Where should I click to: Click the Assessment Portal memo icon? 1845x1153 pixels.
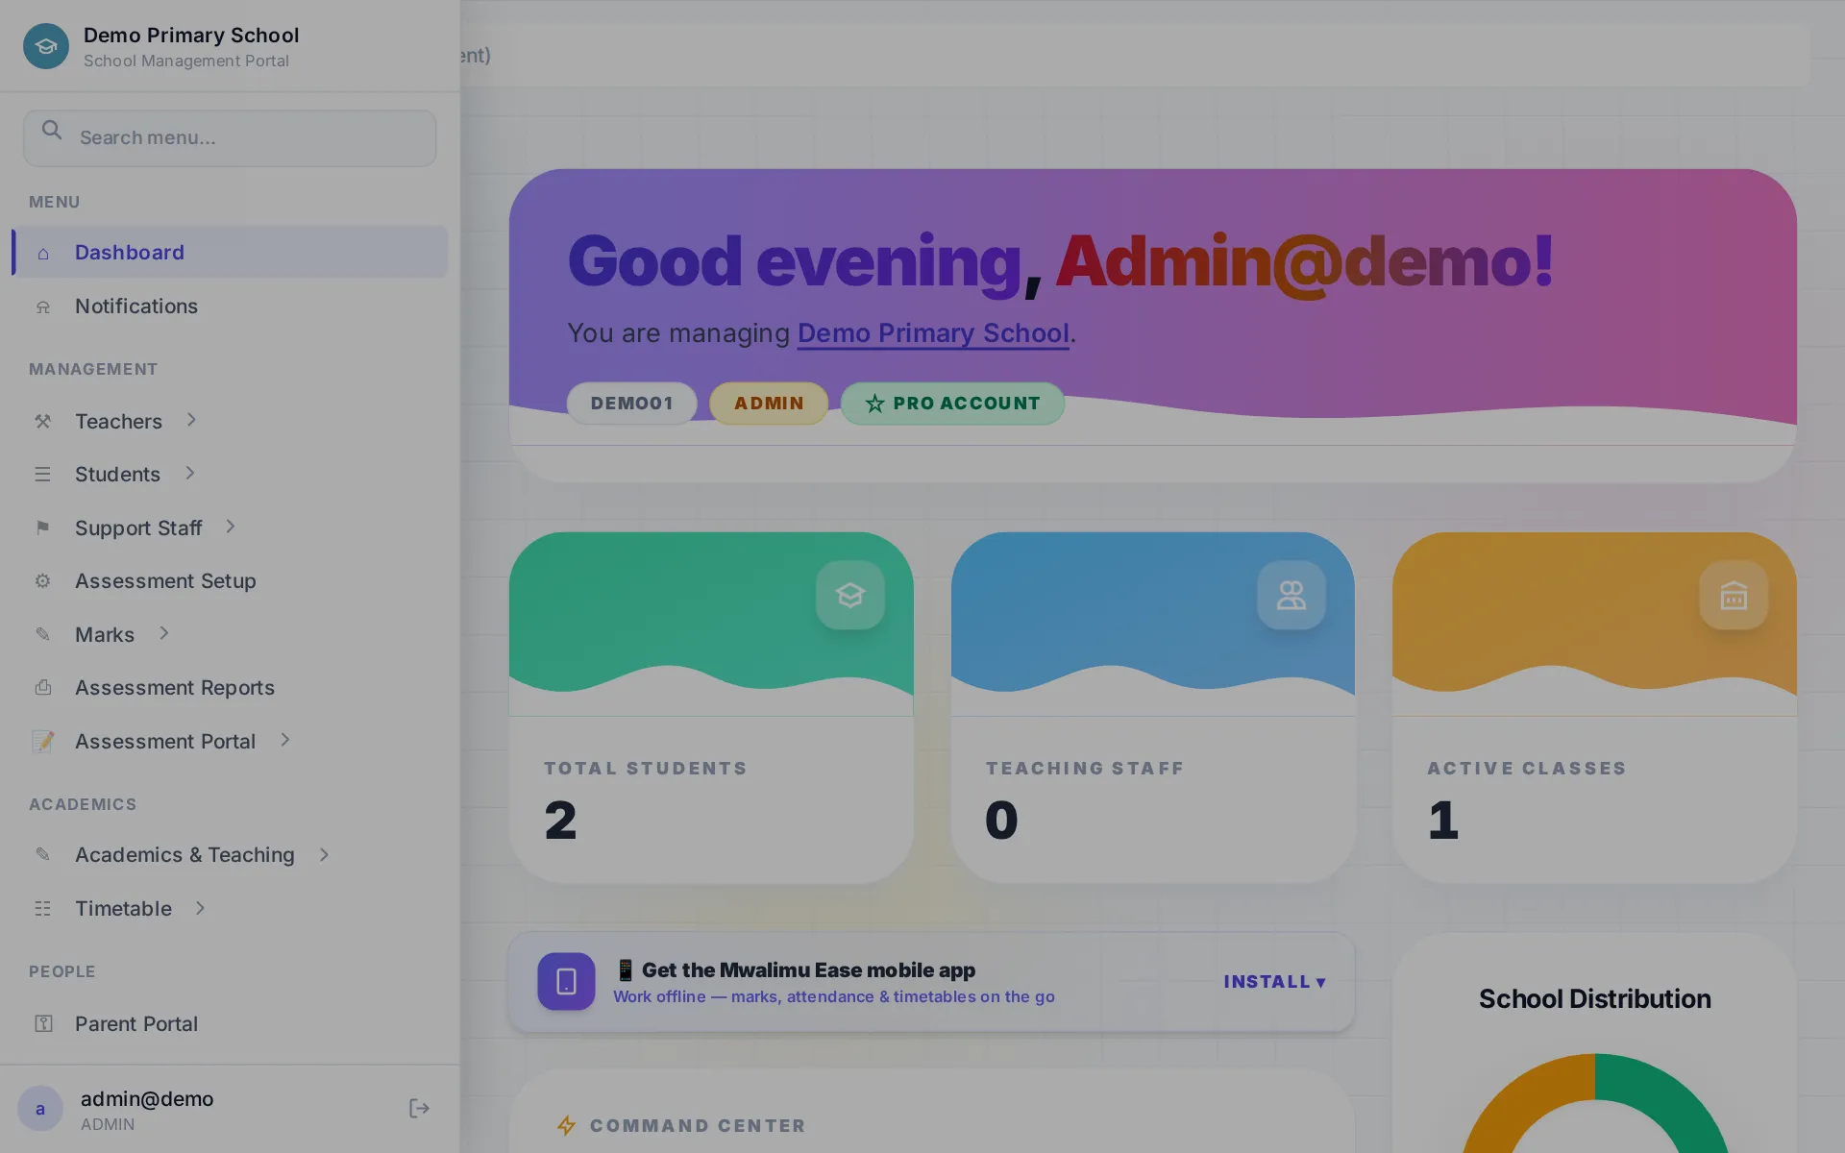(x=42, y=742)
